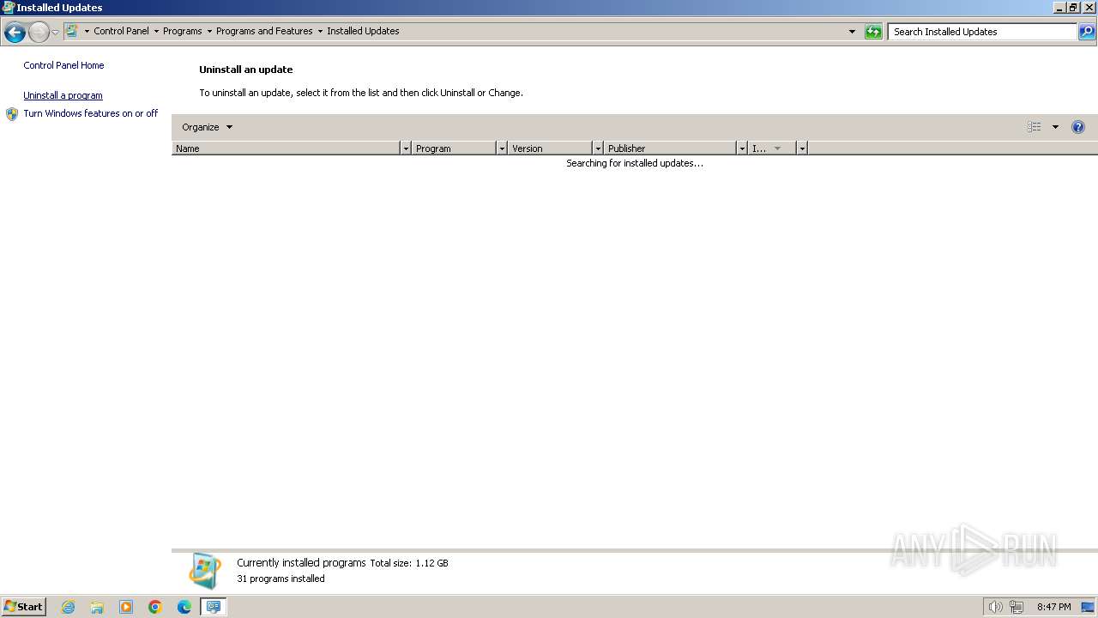Open Turn Windows features on or off
Viewport: 1098px width, 618px height.
91,113
